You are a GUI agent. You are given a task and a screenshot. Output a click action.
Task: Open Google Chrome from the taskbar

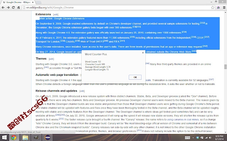click(x=14, y=138)
